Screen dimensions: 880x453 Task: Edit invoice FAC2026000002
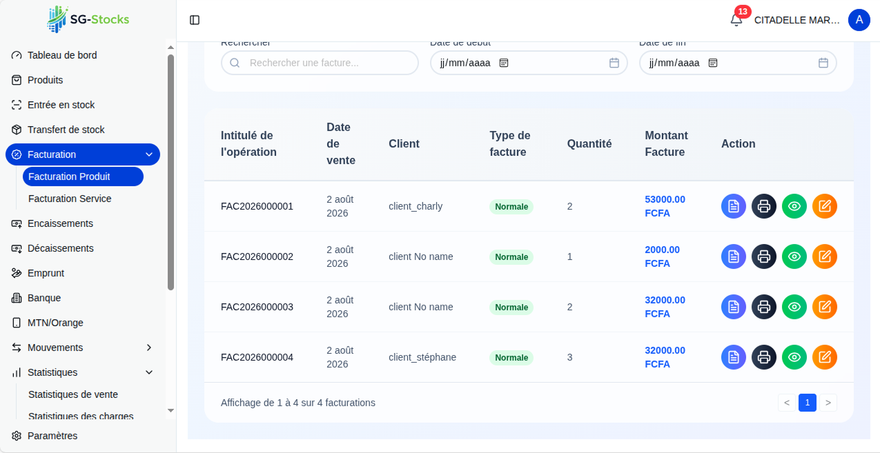825,256
